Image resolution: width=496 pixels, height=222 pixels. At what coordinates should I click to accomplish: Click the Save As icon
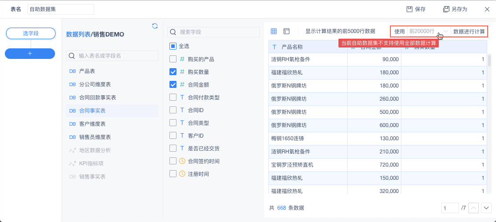tap(446, 9)
